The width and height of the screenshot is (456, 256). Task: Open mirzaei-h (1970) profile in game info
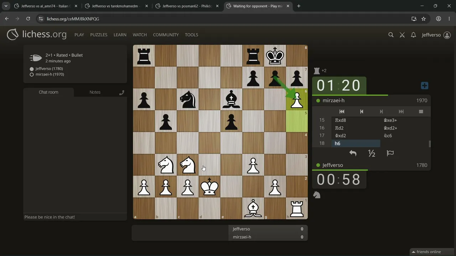(50, 74)
